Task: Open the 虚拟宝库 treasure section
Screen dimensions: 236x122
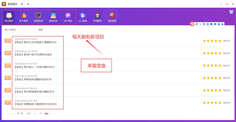Action: coord(53,17)
